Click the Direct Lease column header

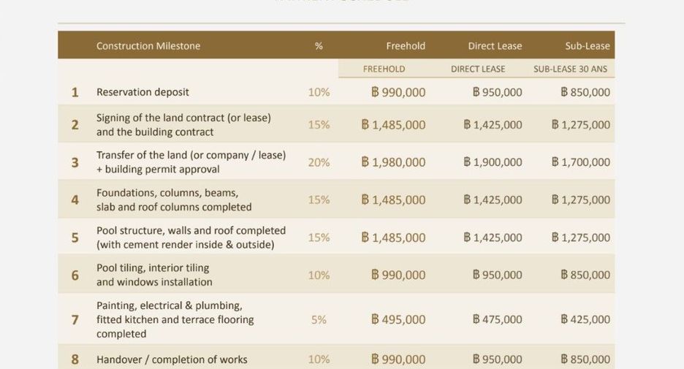tap(495, 46)
